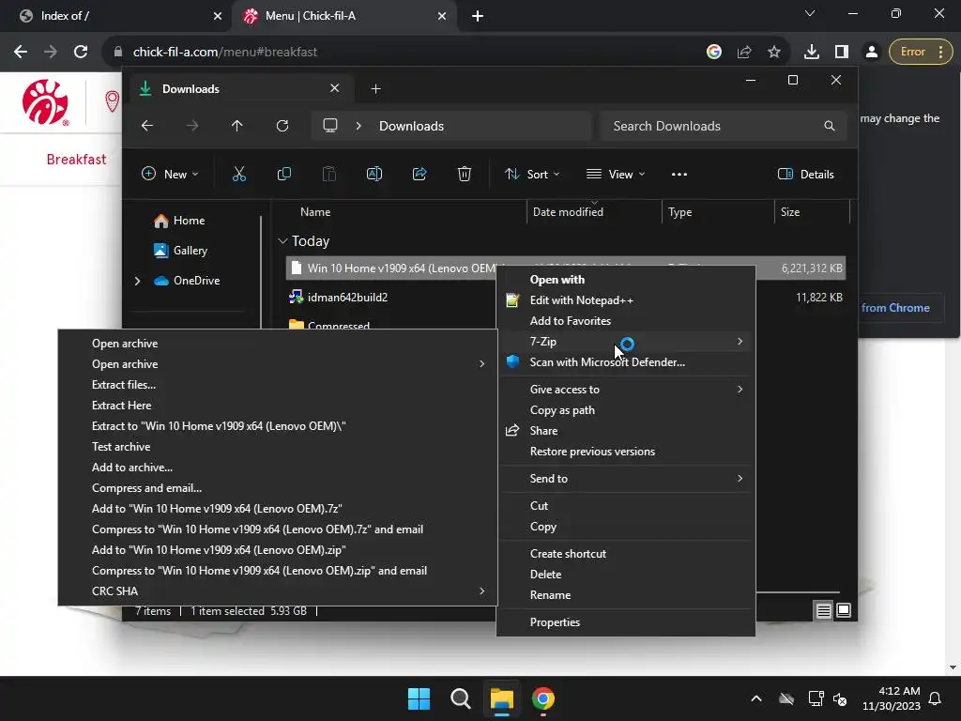Choose Extract files... from 7-Zip menu
This screenshot has height=721, width=961.
[x=124, y=384]
